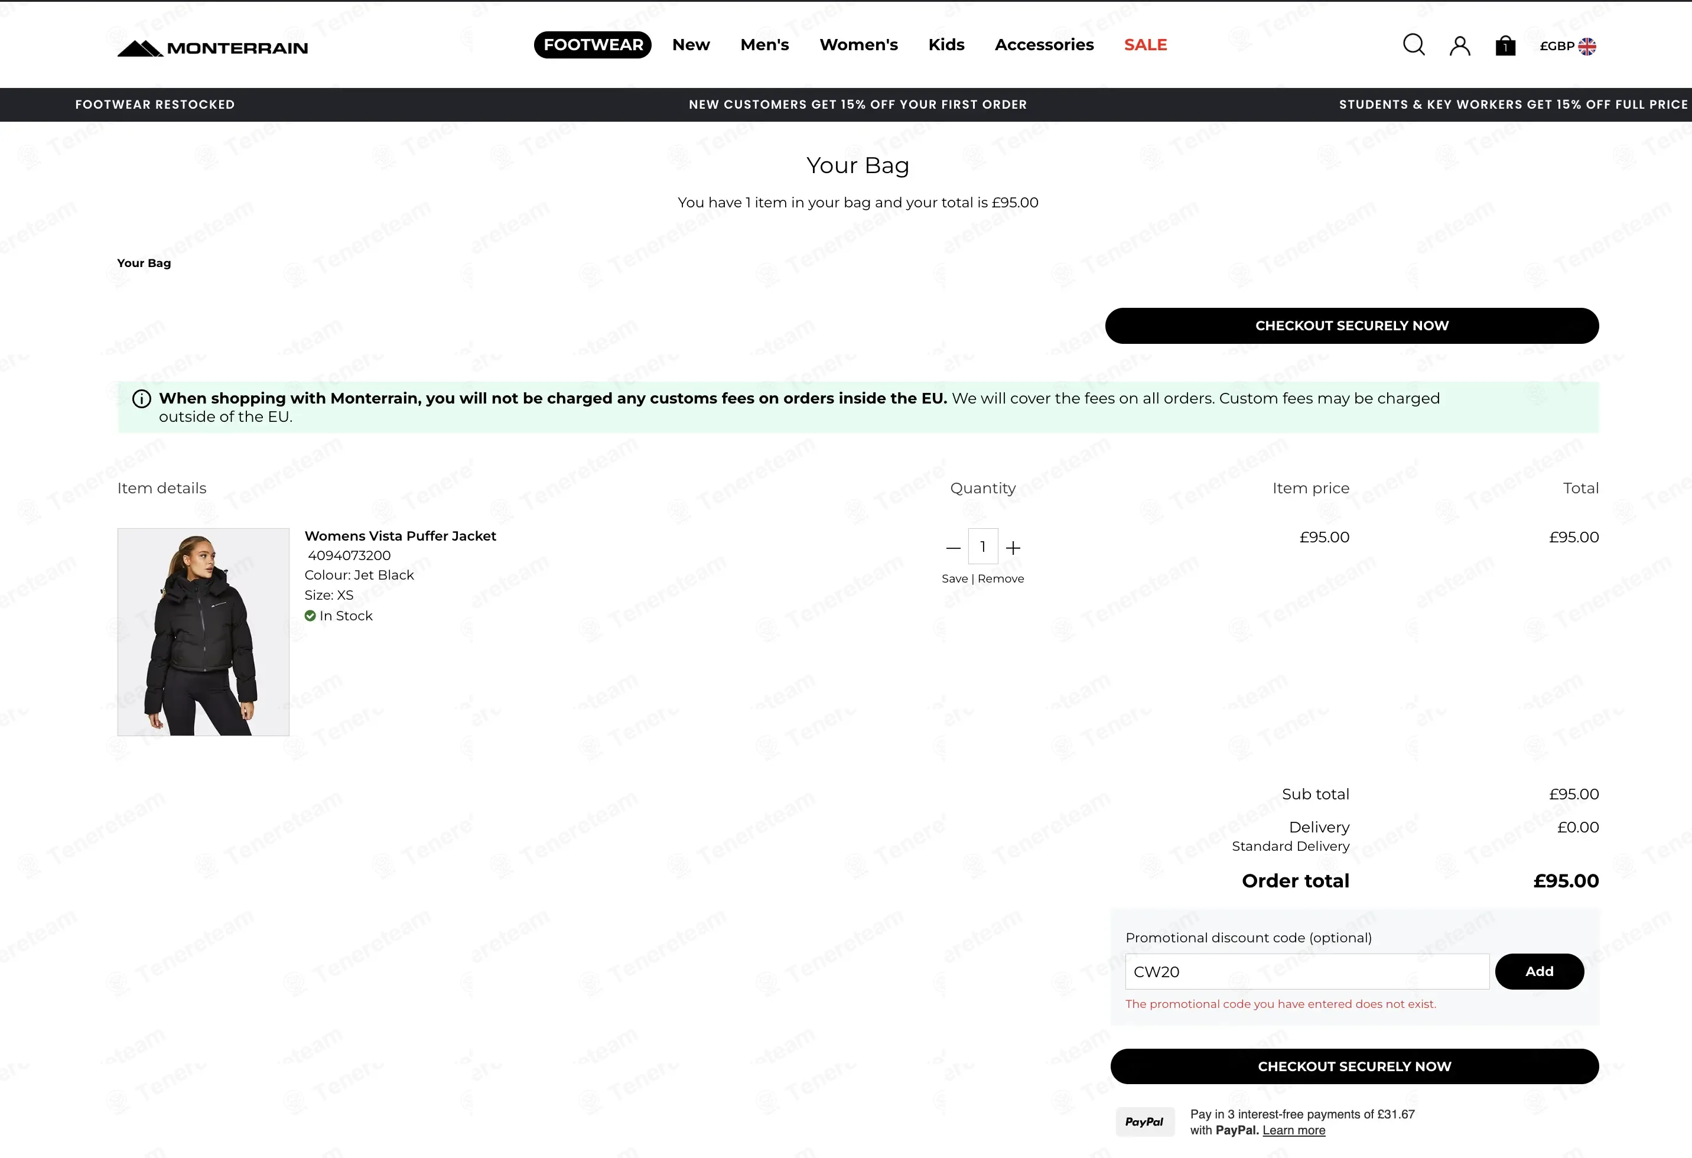Click the Item details column header
Image resolution: width=1692 pixels, height=1158 pixels.
[x=162, y=489]
